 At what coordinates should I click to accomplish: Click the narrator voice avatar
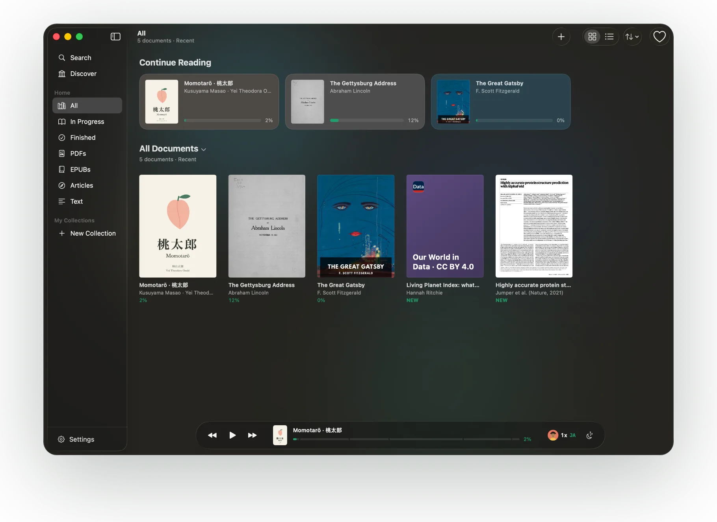[553, 435]
